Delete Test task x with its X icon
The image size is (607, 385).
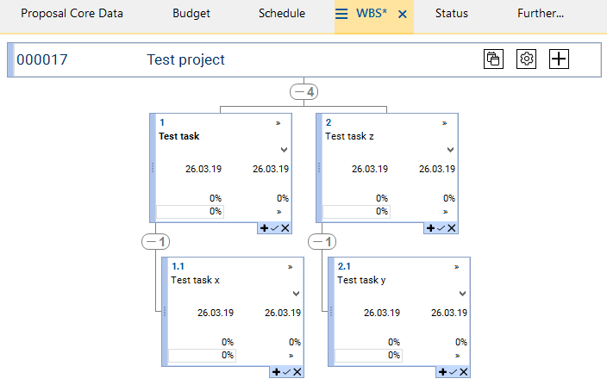(297, 372)
